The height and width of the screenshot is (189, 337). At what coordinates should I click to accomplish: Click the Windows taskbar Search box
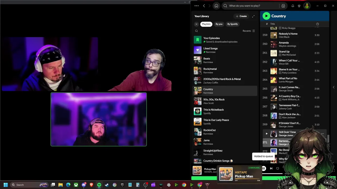29,185
